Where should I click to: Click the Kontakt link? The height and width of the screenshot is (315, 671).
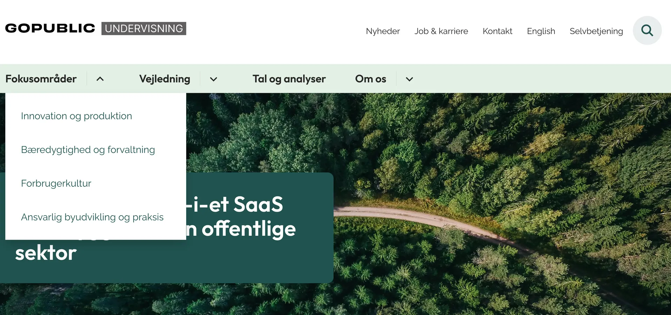point(497,31)
